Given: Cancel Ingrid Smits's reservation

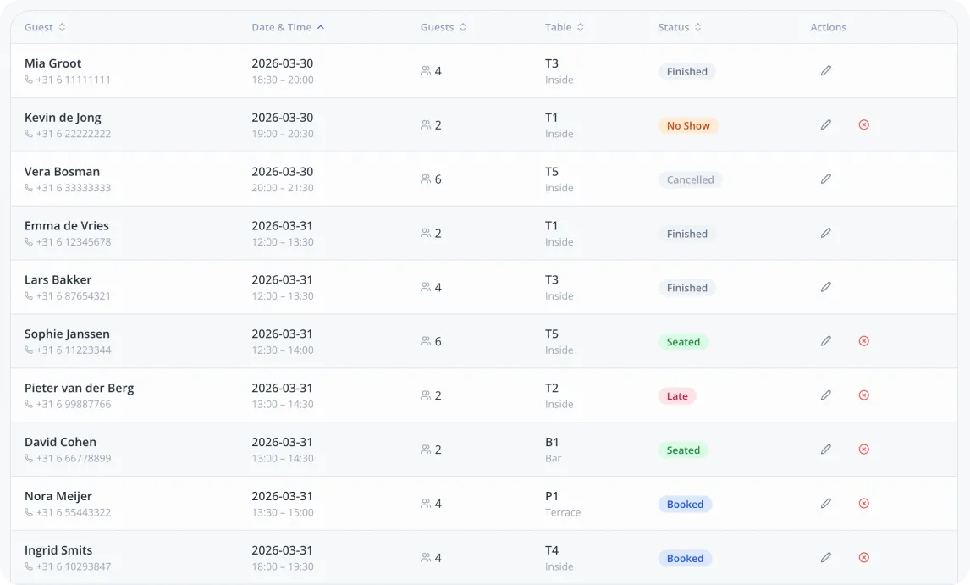Looking at the screenshot, I should click(x=863, y=558).
